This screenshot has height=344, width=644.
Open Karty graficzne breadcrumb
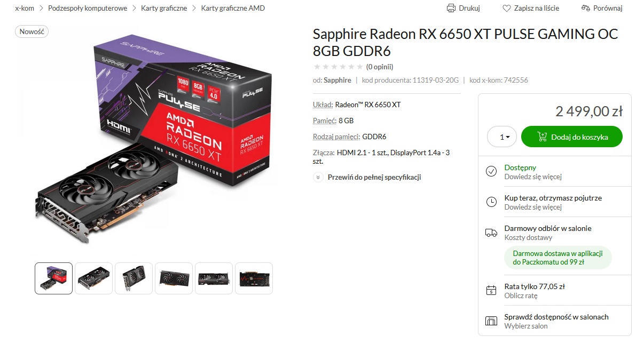[x=164, y=8]
